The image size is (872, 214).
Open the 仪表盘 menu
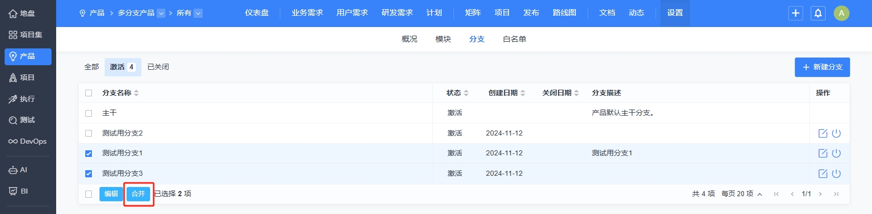point(257,13)
